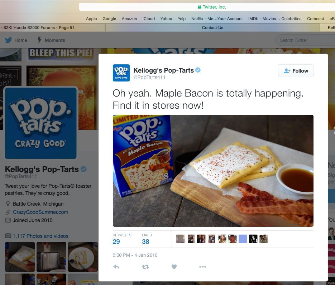
Task: View the 29 retweets count
Action: coord(116,242)
